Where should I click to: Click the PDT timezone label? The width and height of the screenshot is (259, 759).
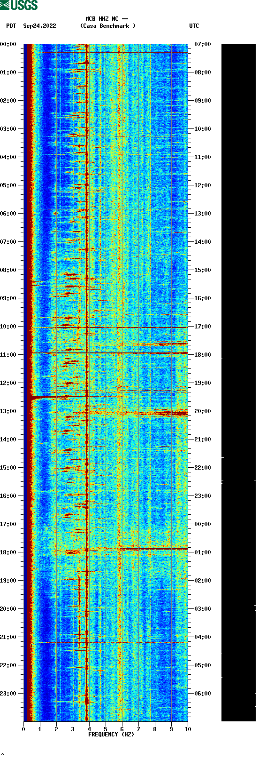click(x=11, y=26)
